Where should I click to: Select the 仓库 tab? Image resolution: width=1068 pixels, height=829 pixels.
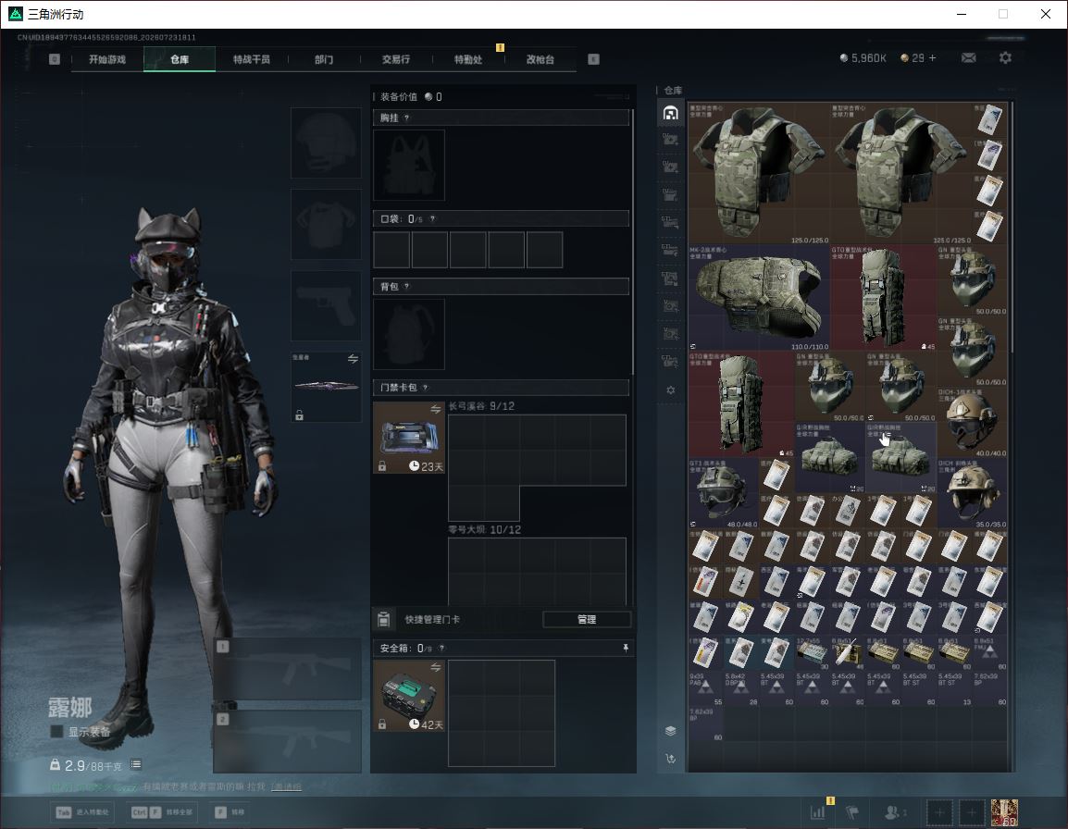(x=180, y=59)
